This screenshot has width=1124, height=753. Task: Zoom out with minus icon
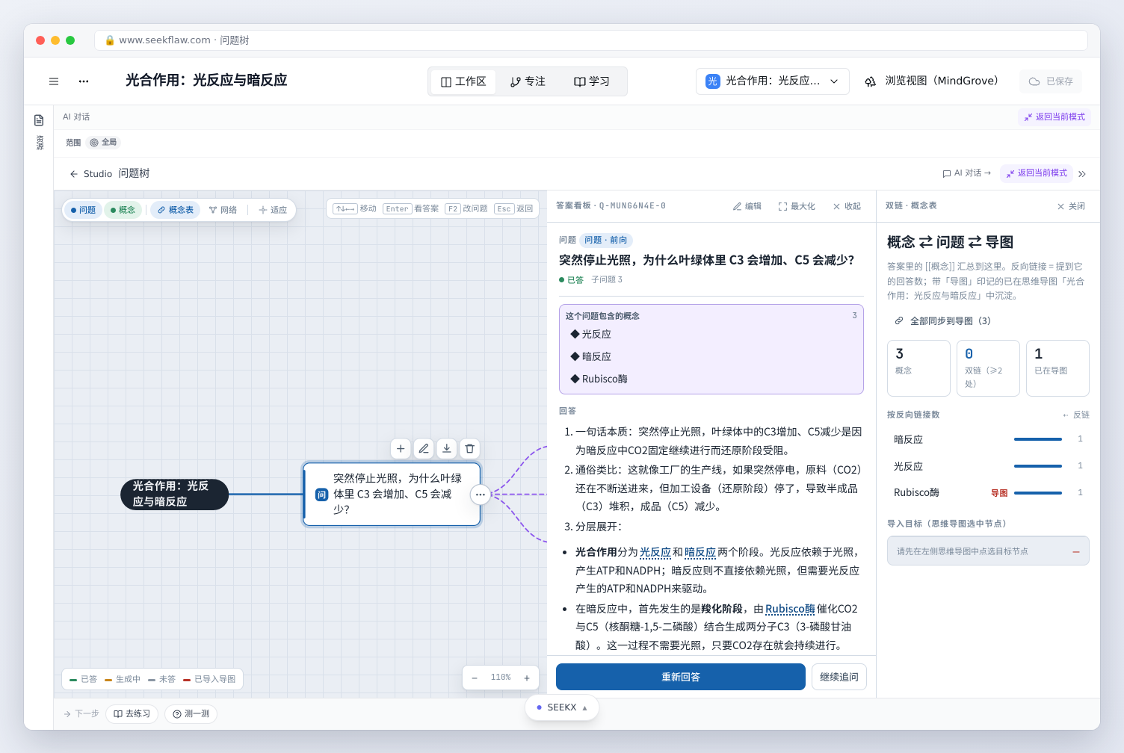tap(475, 678)
